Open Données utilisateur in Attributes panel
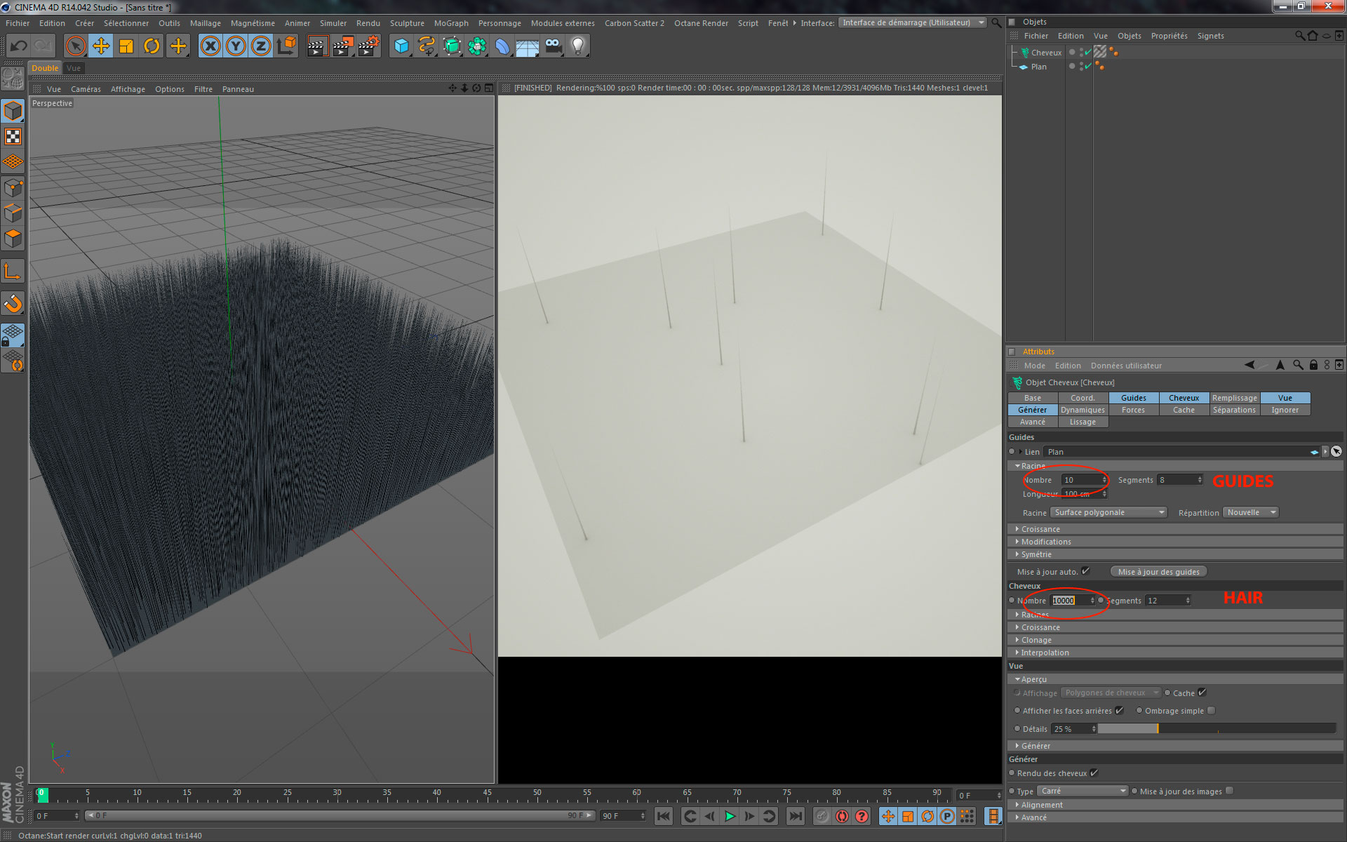Image resolution: width=1347 pixels, height=842 pixels. point(1126,366)
